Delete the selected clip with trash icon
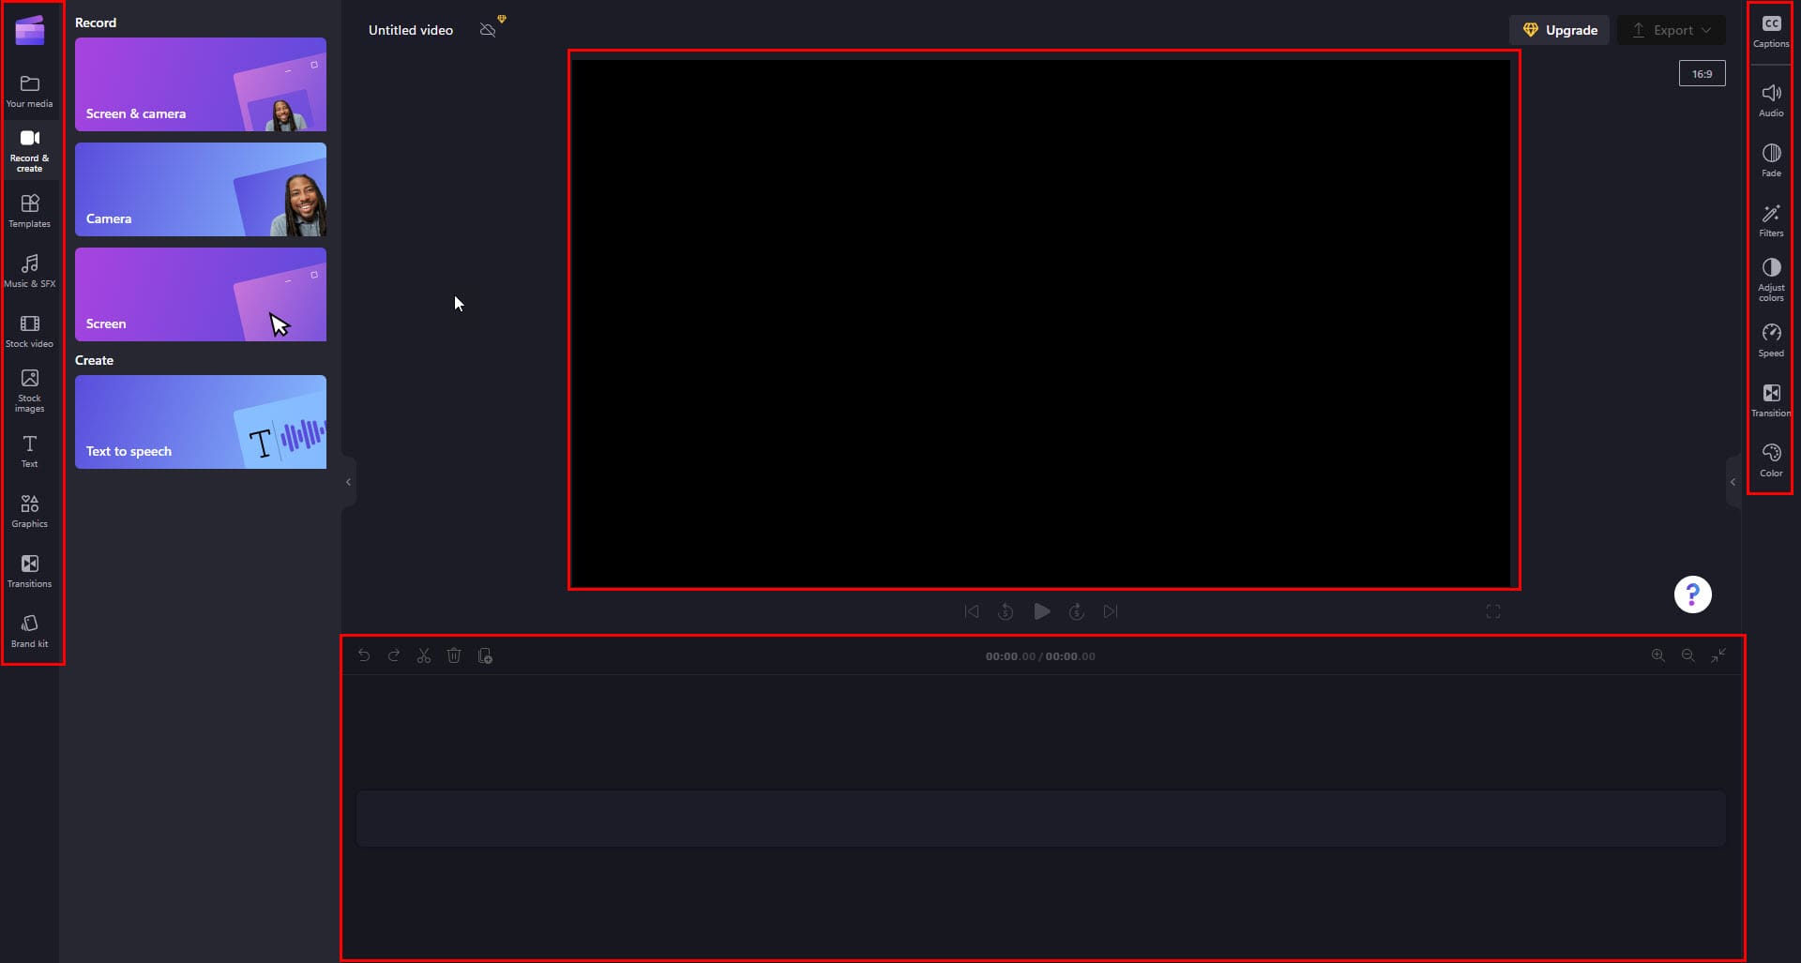 point(454,655)
